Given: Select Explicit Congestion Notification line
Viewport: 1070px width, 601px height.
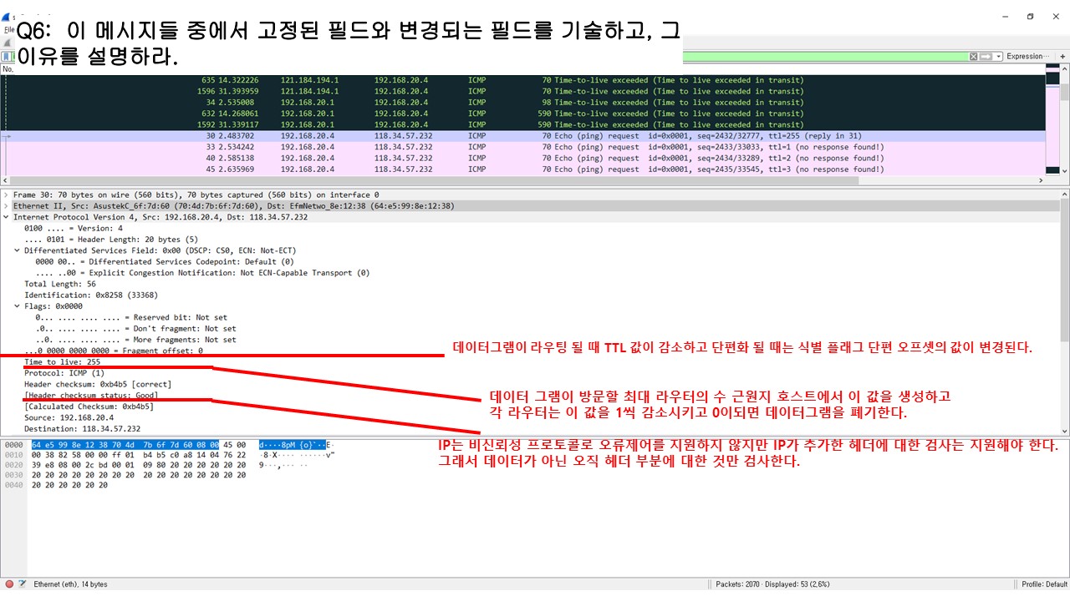Looking at the screenshot, I should [202, 272].
